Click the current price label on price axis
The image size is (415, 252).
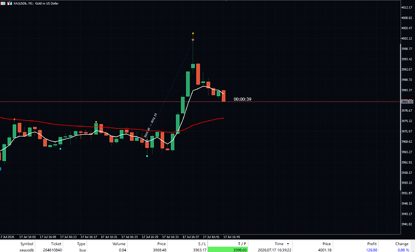pyautogui.click(x=407, y=102)
